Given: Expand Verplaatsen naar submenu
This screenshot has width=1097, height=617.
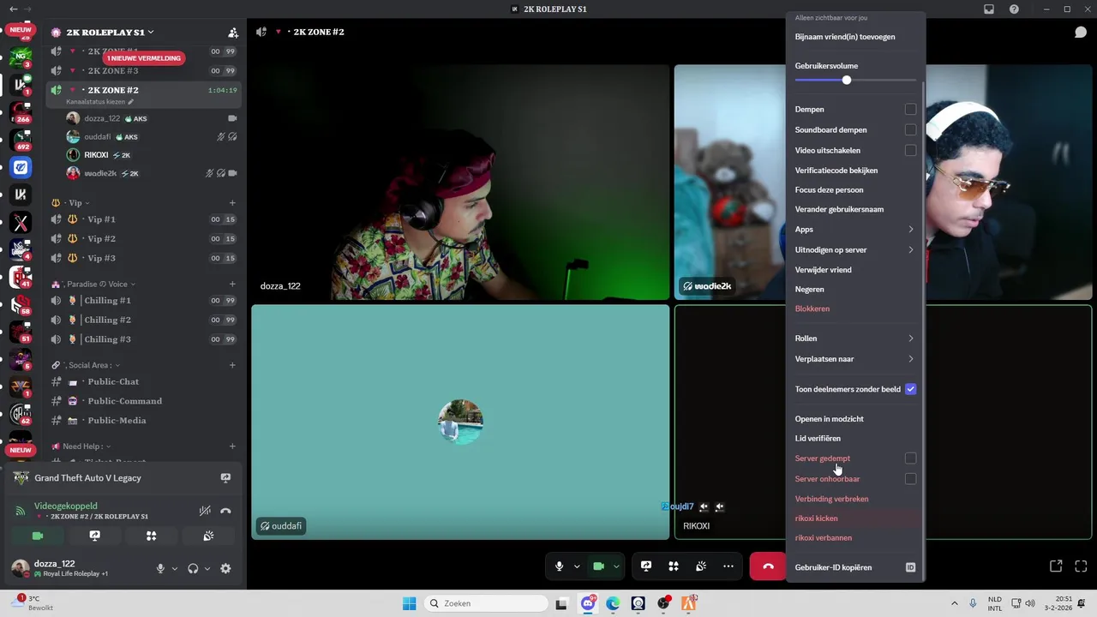Looking at the screenshot, I should [x=854, y=359].
